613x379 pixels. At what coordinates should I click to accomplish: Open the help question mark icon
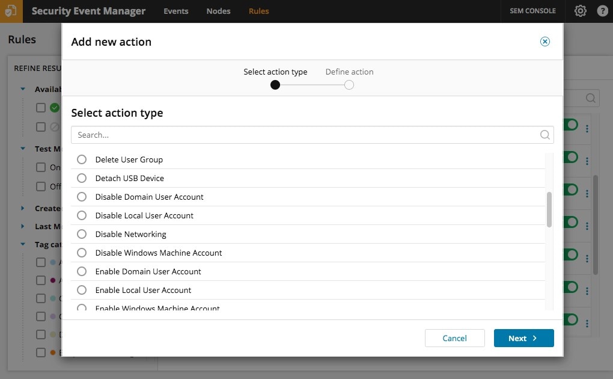click(602, 11)
